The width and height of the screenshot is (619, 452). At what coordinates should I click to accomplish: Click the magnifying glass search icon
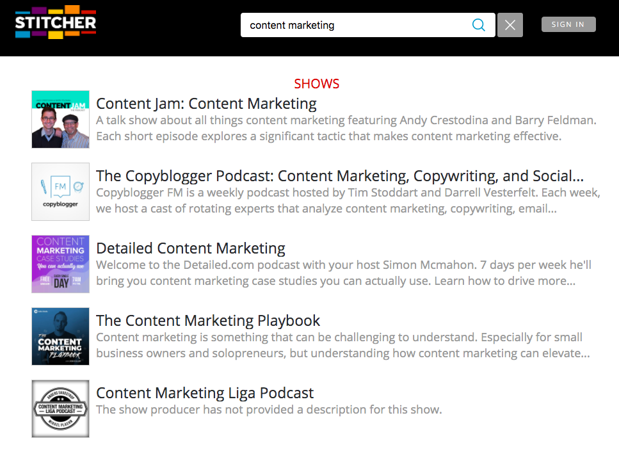[478, 25]
